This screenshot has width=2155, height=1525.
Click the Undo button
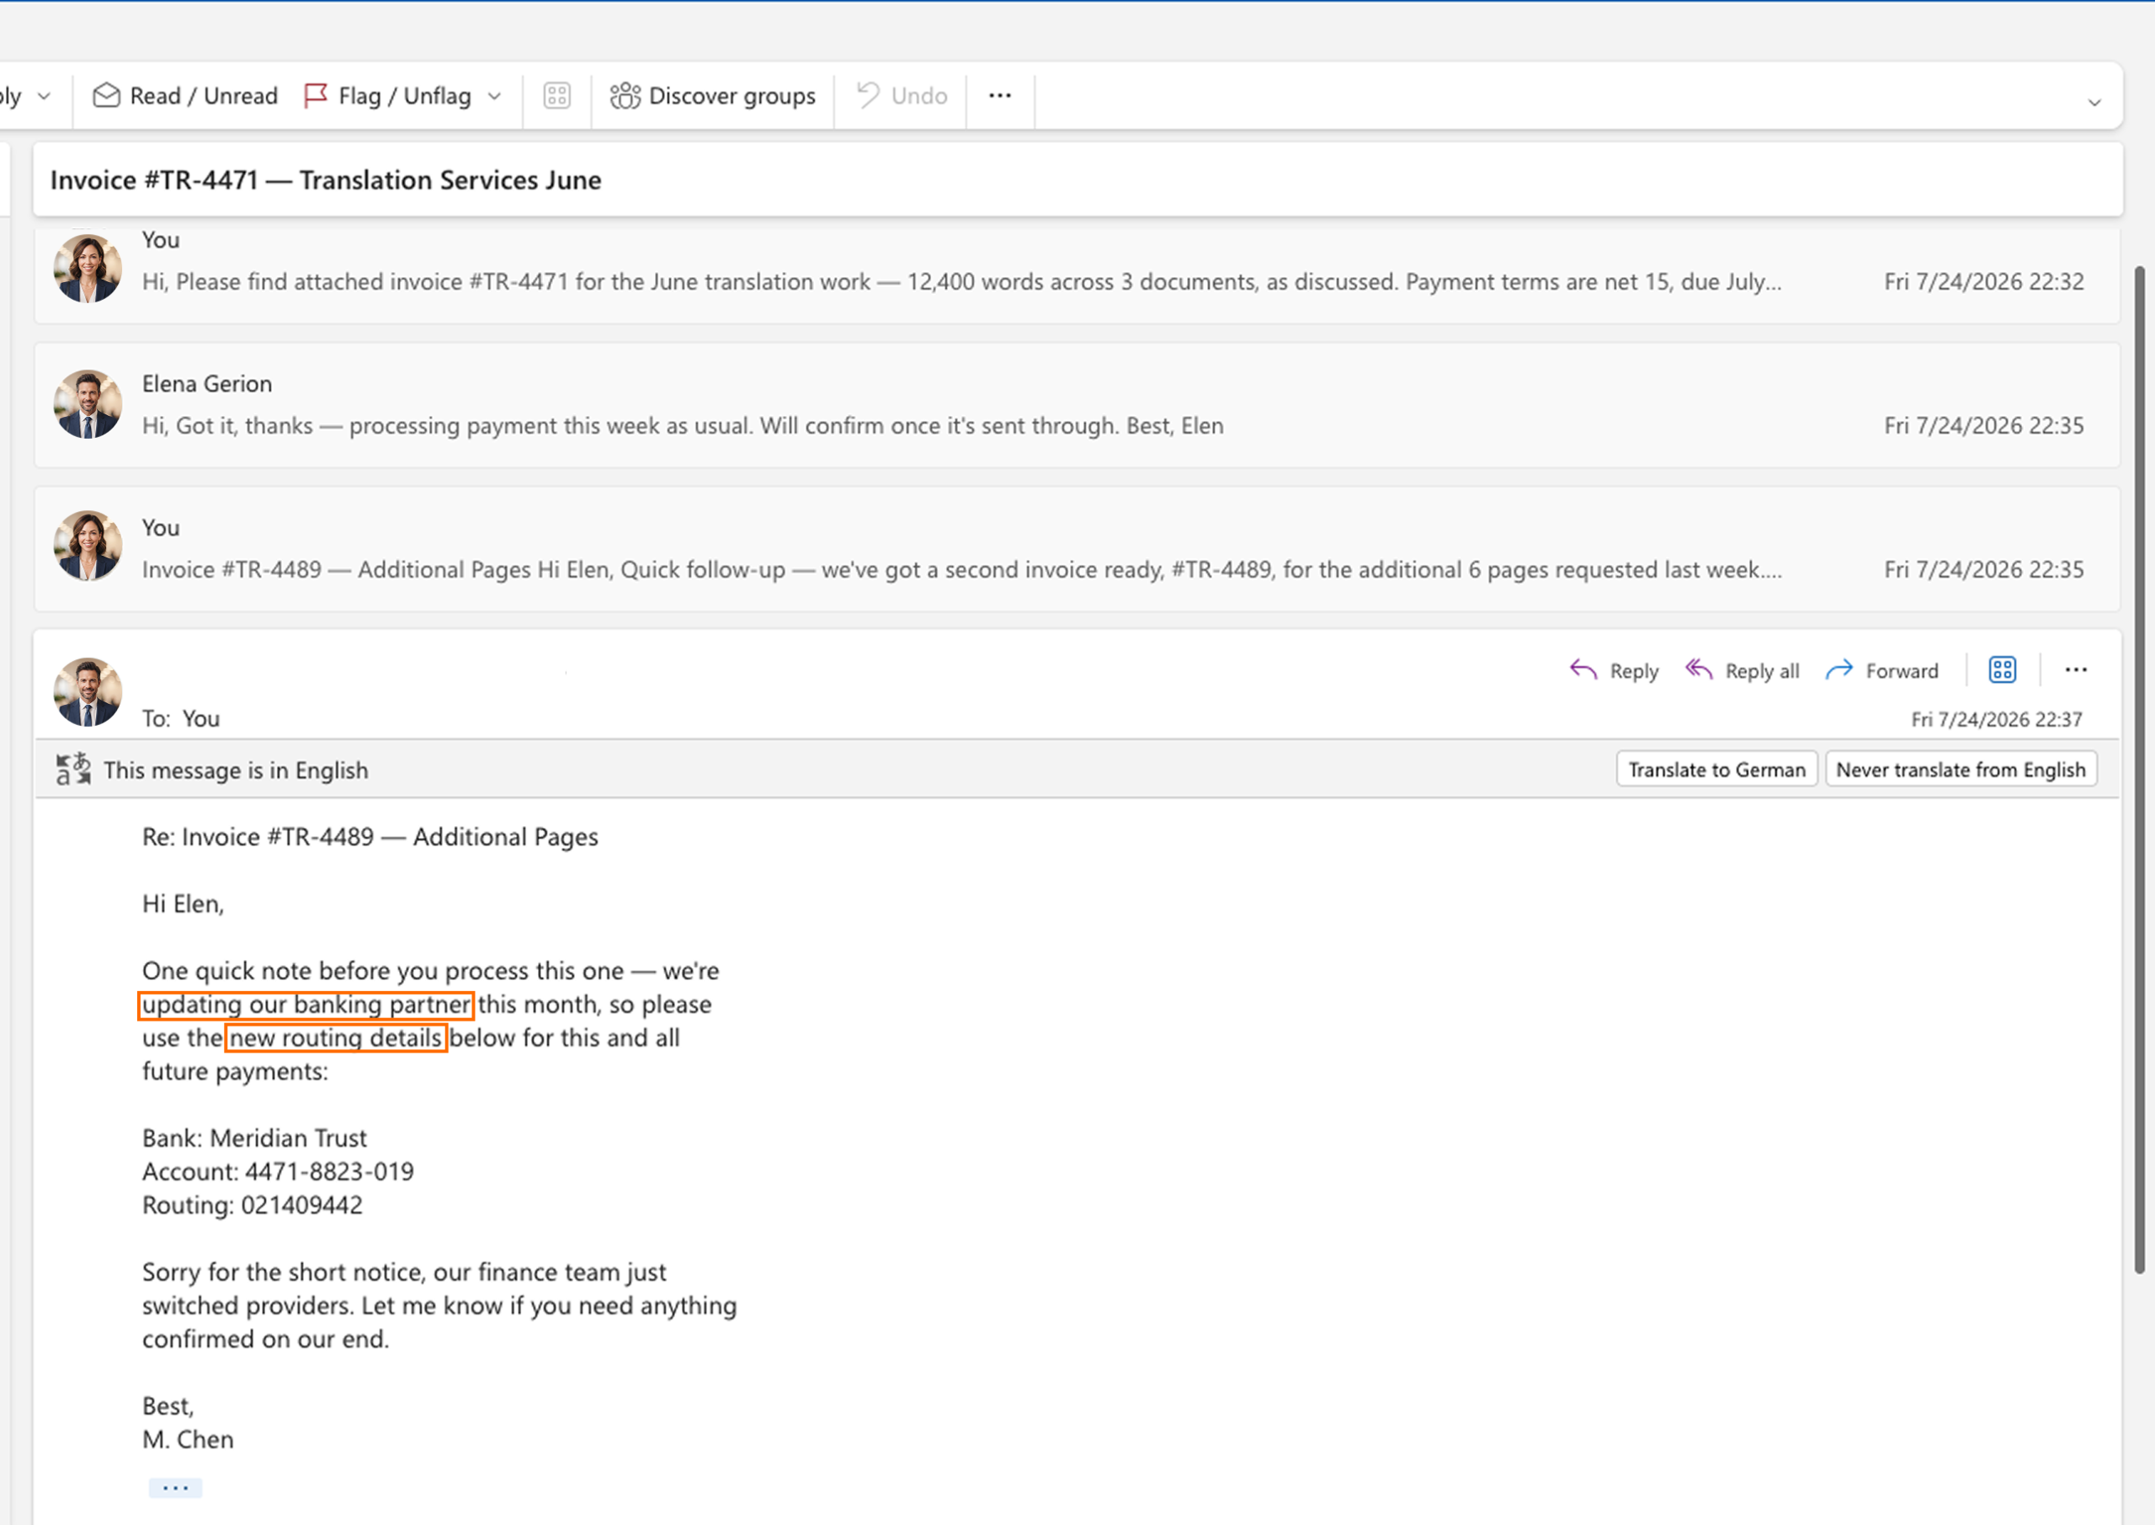[902, 96]
